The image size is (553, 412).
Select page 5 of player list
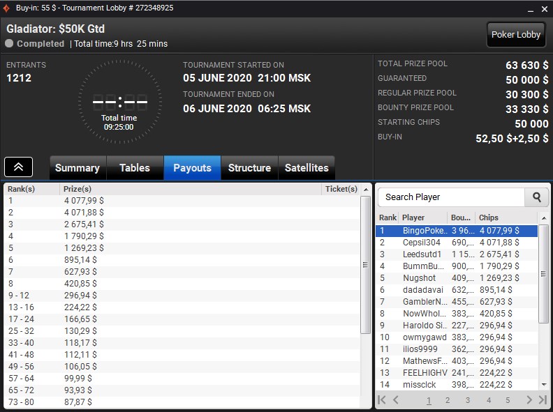[x=508, y=400]
